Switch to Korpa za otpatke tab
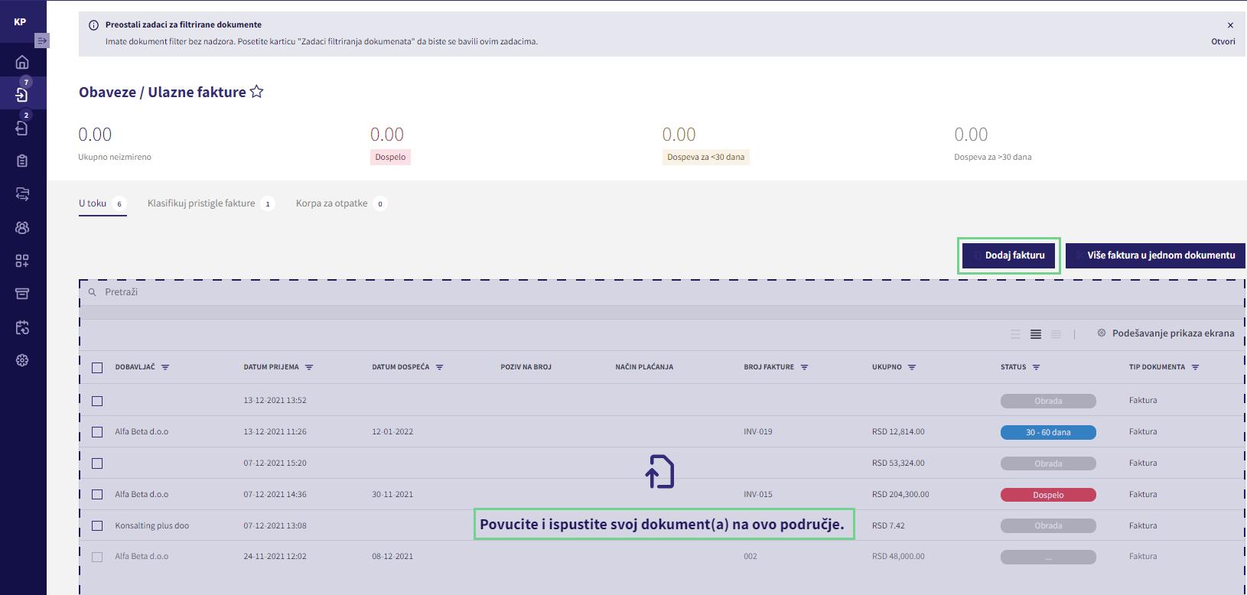Image resolution: width=1247 pixels, height=595 pixels. pyautogui.click(x=341, y=203)
